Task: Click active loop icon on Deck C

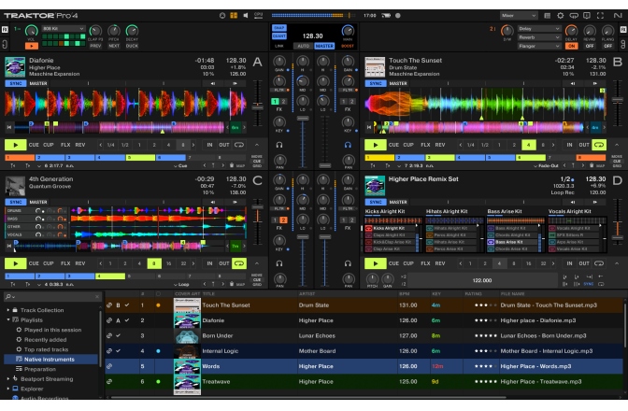Action: click(239, 263)
